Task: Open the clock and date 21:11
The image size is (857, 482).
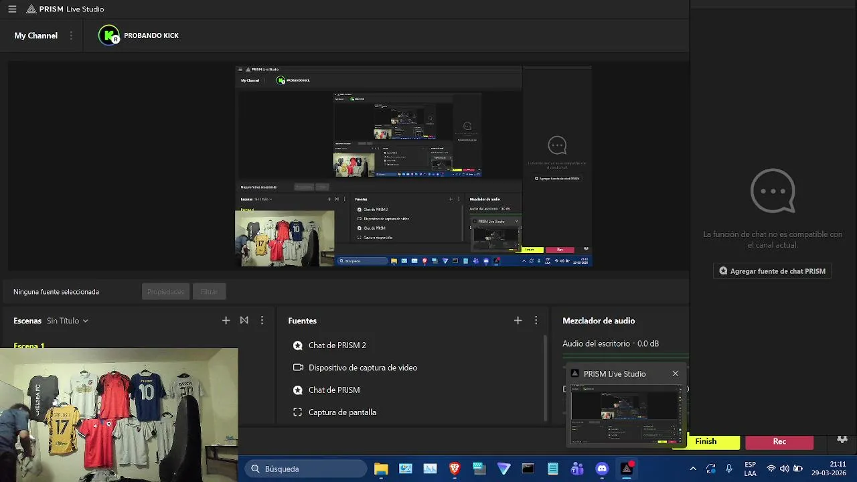Action: pyautogui.click(x=829, y=469)
